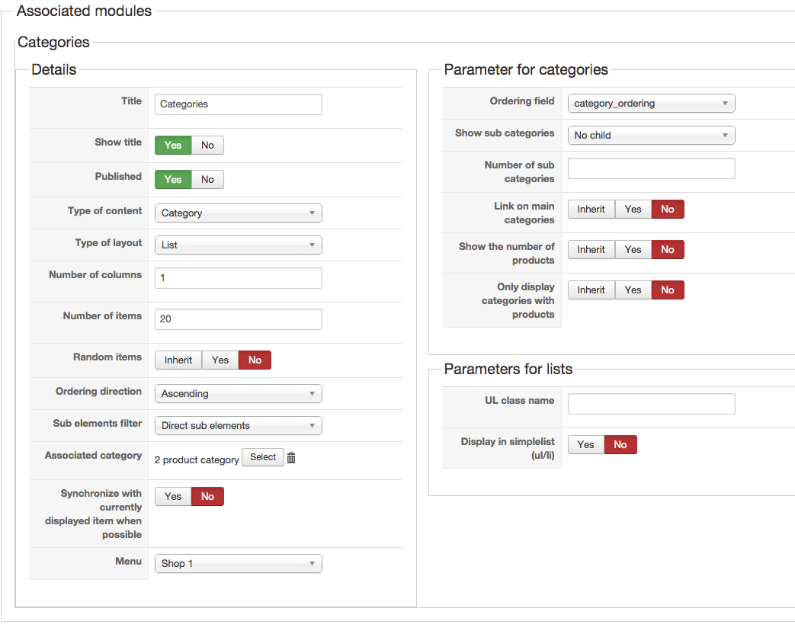Click the trash icon beside Associated category

291,458
